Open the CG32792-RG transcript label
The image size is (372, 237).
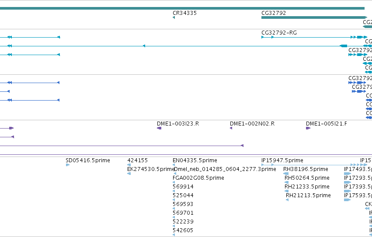click(x=279, y=33)
